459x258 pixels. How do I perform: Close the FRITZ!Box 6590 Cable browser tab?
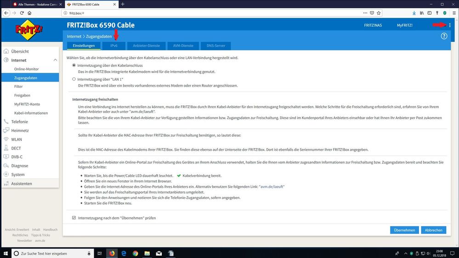[x=115, y=5]
